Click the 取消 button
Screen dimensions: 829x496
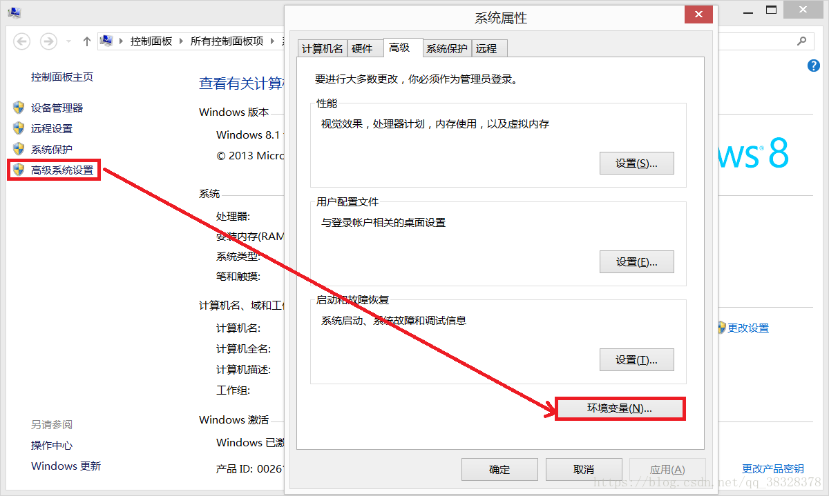[584, 470]
